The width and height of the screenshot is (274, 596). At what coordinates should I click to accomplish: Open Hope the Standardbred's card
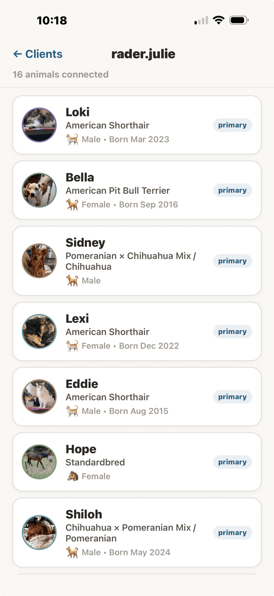click(137, 462)
